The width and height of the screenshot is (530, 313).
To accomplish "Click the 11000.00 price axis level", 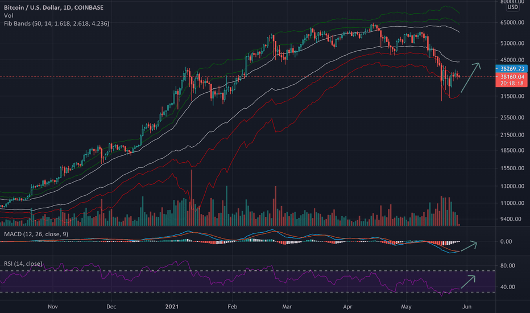I will tap(512, 203).
